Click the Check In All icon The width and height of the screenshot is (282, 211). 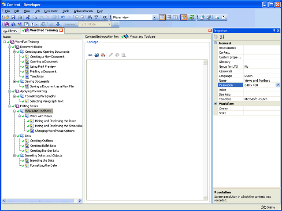point(208,18)
